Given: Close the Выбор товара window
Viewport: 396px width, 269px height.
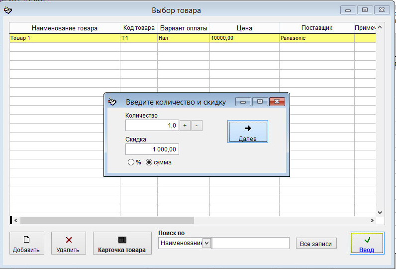Looking at the screenshot, I should tap(382, 10).
